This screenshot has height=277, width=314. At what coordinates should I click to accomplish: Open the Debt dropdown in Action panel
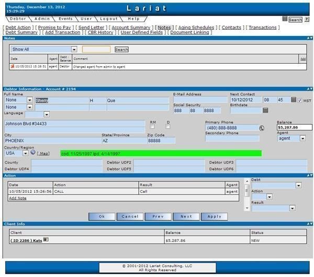(298, 185)
